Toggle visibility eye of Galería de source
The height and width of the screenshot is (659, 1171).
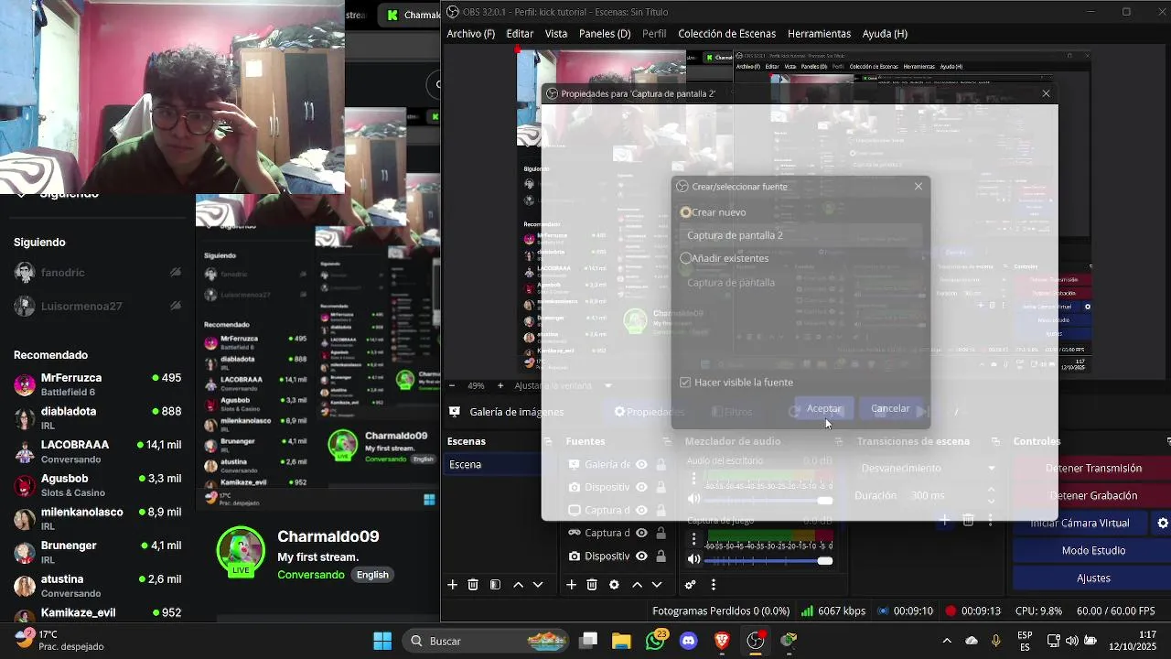641,464
